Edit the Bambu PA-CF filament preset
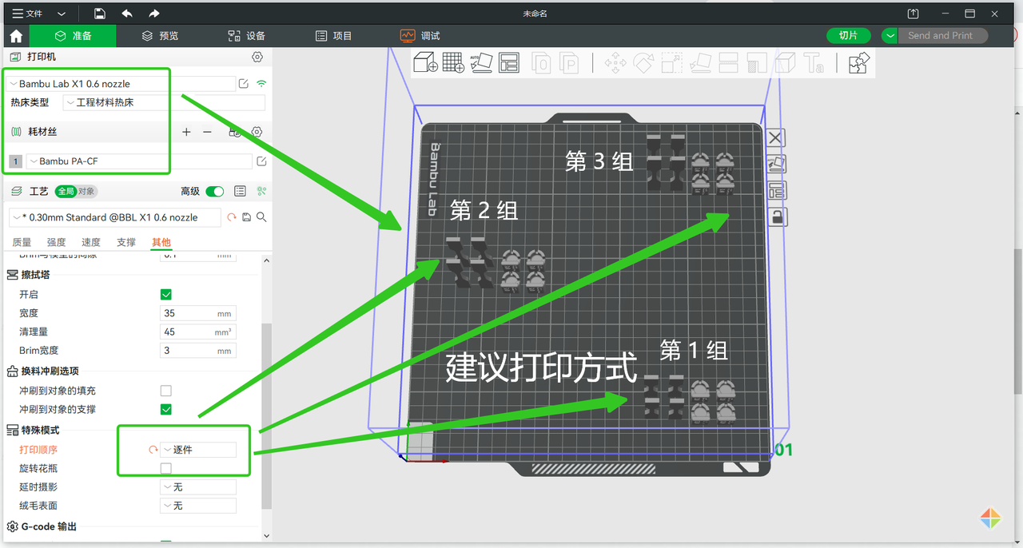The height and width of the screenshot is (548, 1023). click(x=261, y=161)
